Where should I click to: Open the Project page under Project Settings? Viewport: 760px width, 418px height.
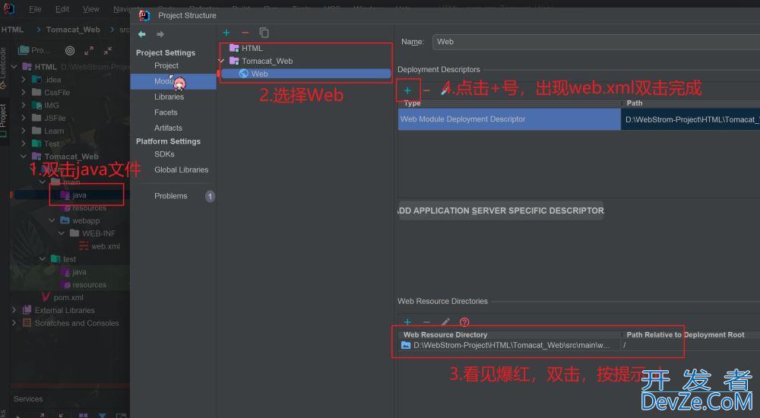pyautogui.click(x=166, y=65)
